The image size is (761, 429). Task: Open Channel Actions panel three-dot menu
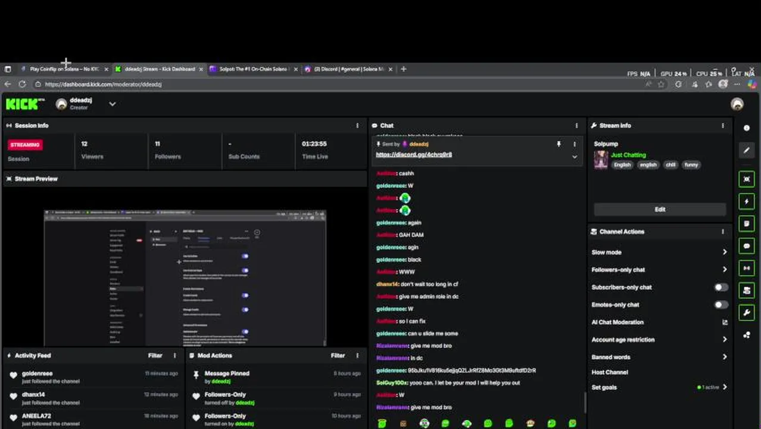coord(723,232)
